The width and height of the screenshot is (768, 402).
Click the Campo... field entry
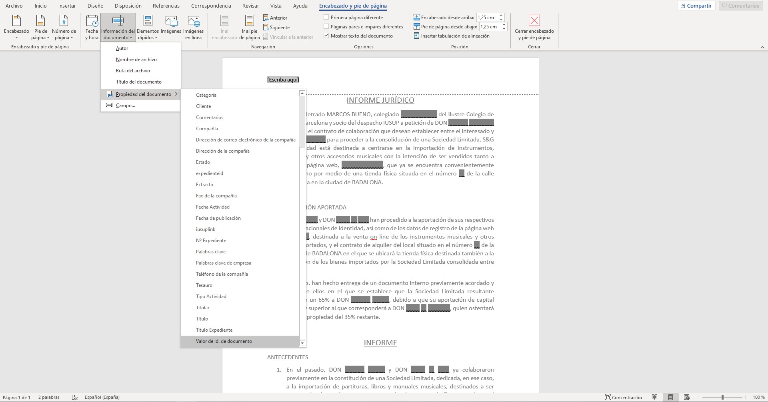(141, 105)
